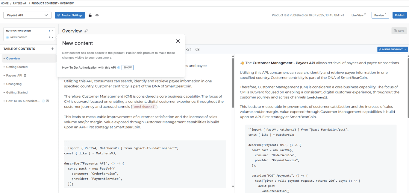This screenshot has height=193, width=409.
Task: Click the CB icon in the editor toolbar
Action: point(198,49)
